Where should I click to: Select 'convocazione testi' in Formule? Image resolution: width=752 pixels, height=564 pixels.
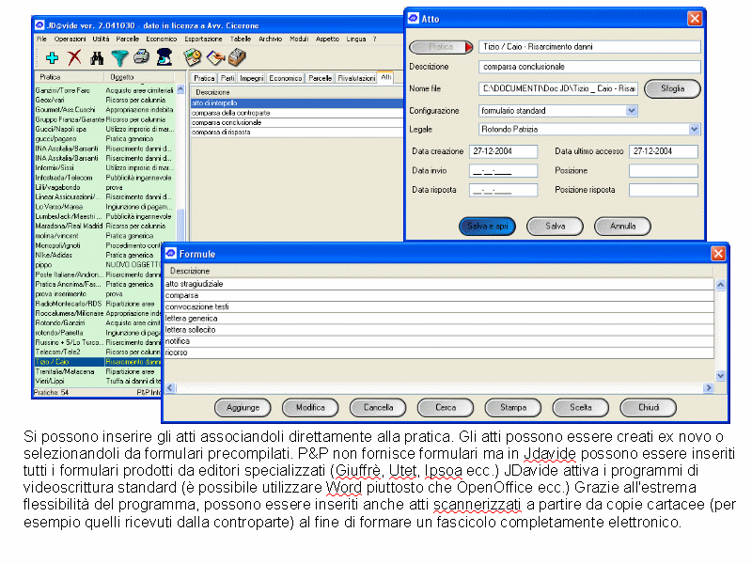pos(439,307)
